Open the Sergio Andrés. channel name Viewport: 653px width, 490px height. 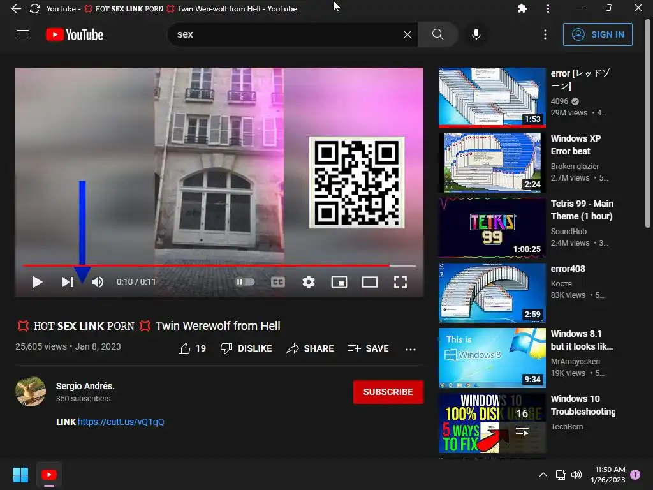85,386
